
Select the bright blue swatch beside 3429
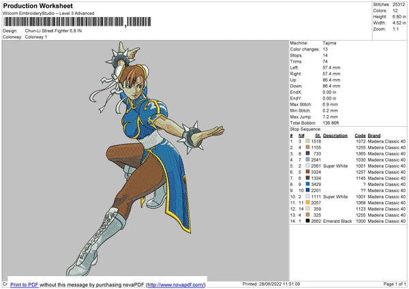tap(307, 184)
